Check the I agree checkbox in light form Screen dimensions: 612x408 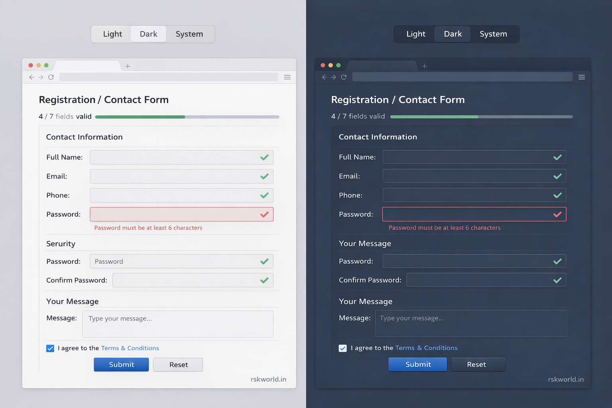(x=50, y=348)
